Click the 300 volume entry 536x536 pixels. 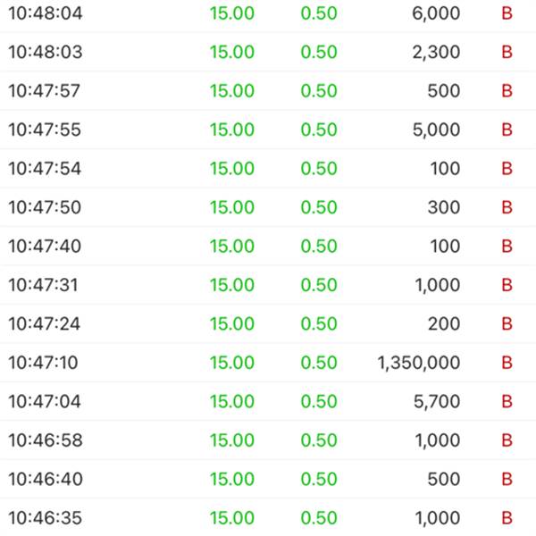[443, 207]
